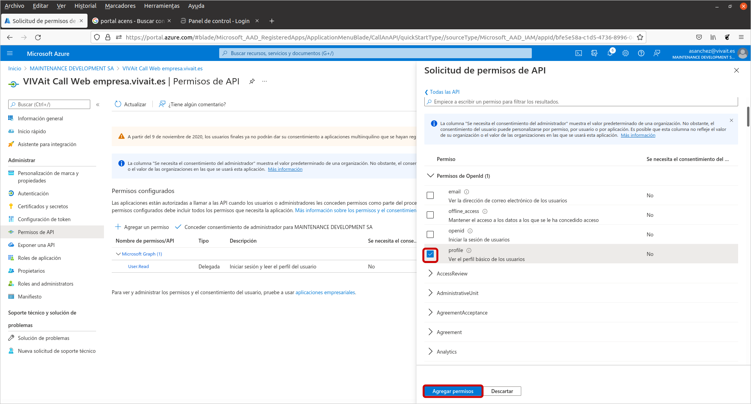Image resolution: width=751 pixels, height=404 pixels.
Task: Check the offline_access permission
Action: coord(430,215)
